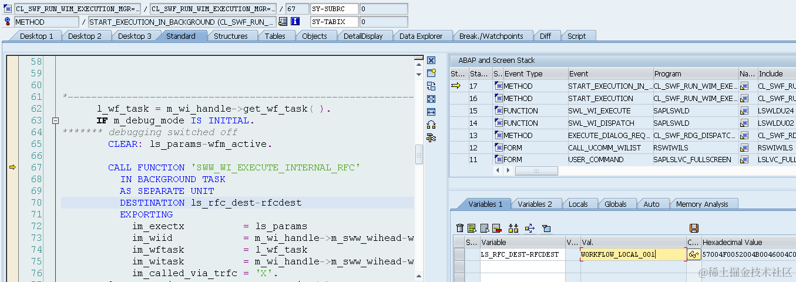Open the Break./Watchpoints tab
Image resolution: width=796 pixels, height=282 pixels.
point(491,36)
